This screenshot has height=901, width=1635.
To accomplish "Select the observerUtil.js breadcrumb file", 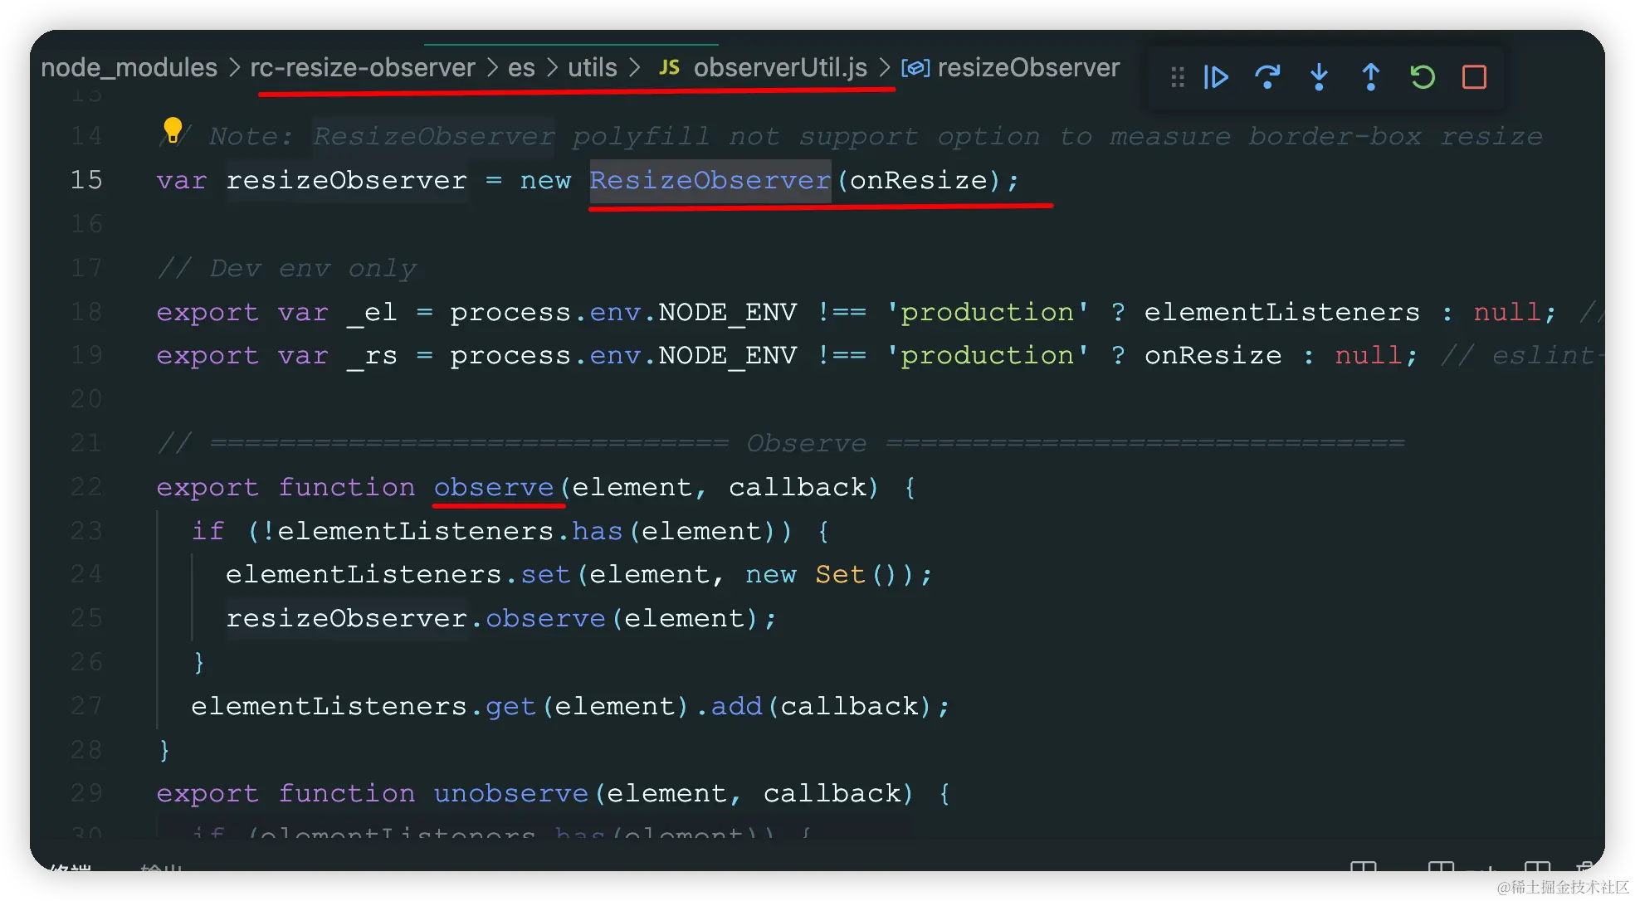I will [x=779, y=67].
